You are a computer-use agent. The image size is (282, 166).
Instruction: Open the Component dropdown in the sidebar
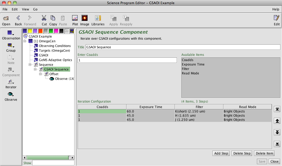pos(11,72)
